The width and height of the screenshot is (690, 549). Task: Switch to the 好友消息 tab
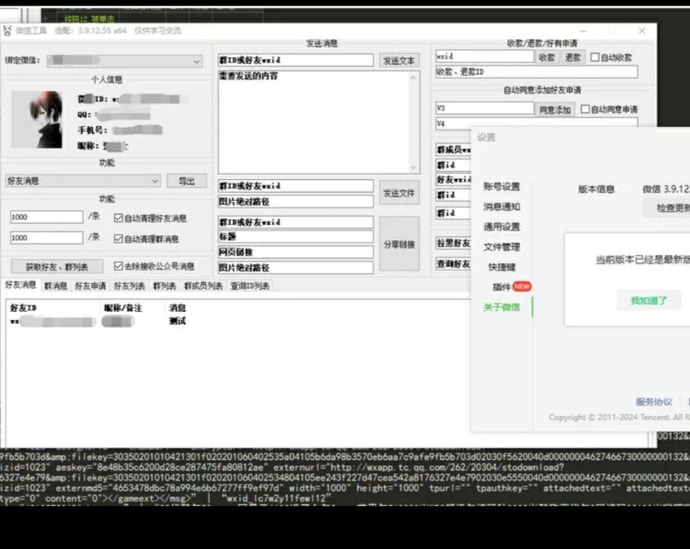point(20,284)
